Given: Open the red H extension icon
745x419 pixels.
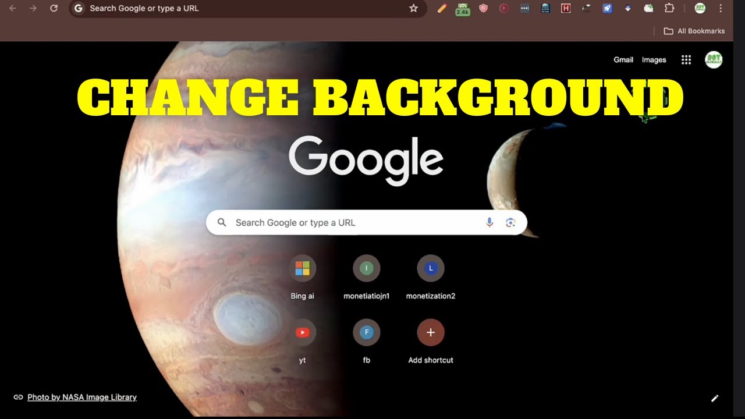Looking at the screenshot, I should [x=565, y=8].
